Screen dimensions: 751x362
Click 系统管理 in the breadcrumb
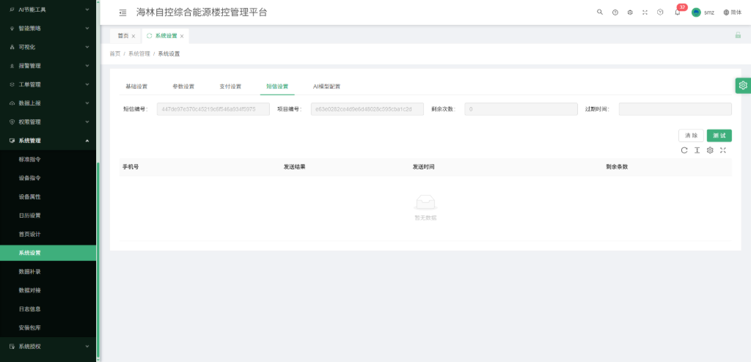click(139, 54)
